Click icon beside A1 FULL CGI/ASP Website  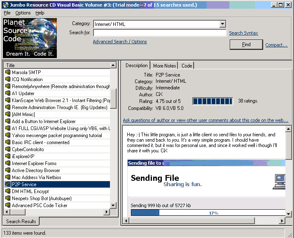(x=8, y=128)
